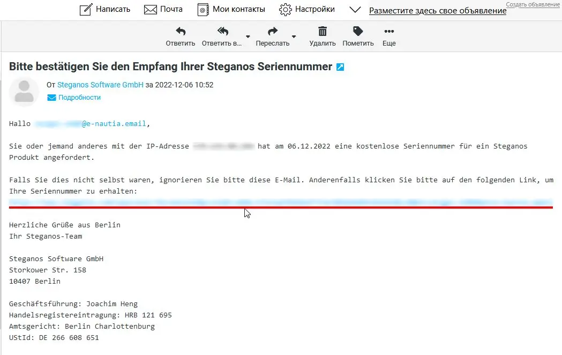Click the Почта label text
This screenshot has width=562, height=355.
[x=171, y=9]
